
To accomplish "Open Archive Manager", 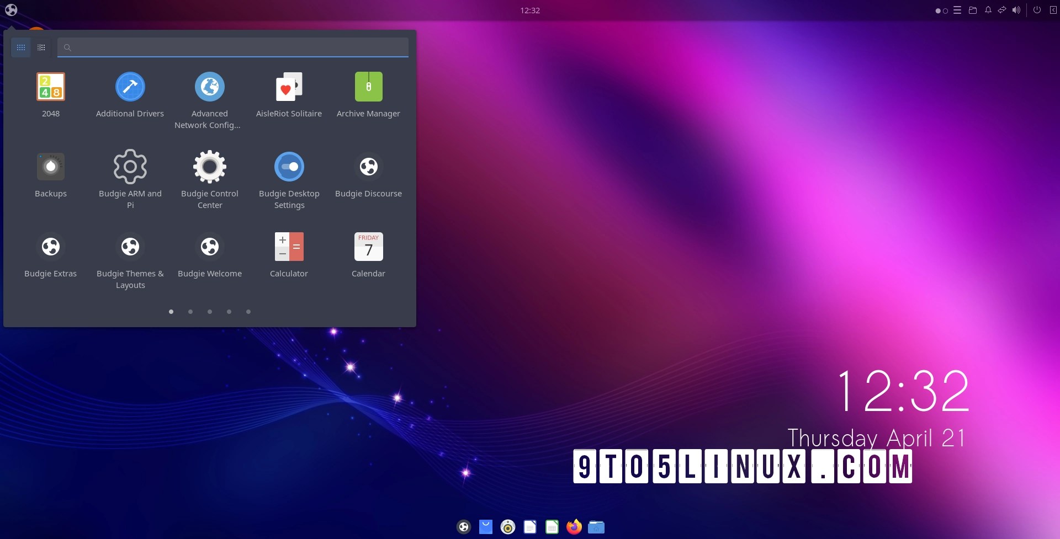I will (x=368, y=95).
